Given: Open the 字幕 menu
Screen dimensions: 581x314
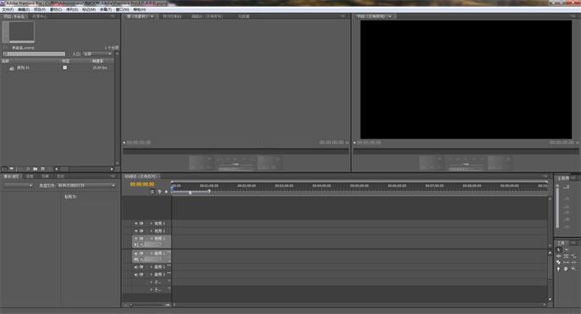Looking at the screenshot, I should 105,9.
